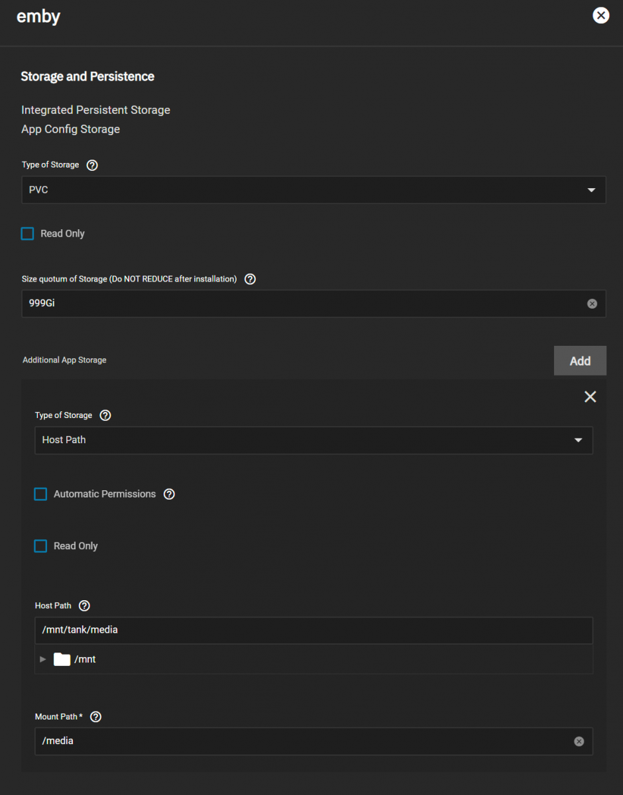Expand the /mnt folder tree
Image resolution: width=623 pixels, height=795 pixels.
43,659
